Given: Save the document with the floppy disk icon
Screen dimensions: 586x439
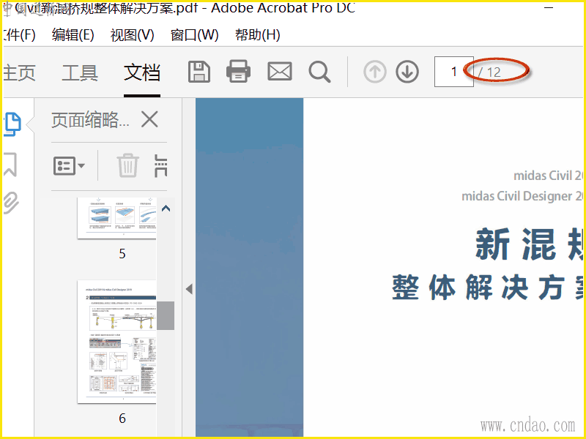Looking at the screenshot, I should [199, 72].
